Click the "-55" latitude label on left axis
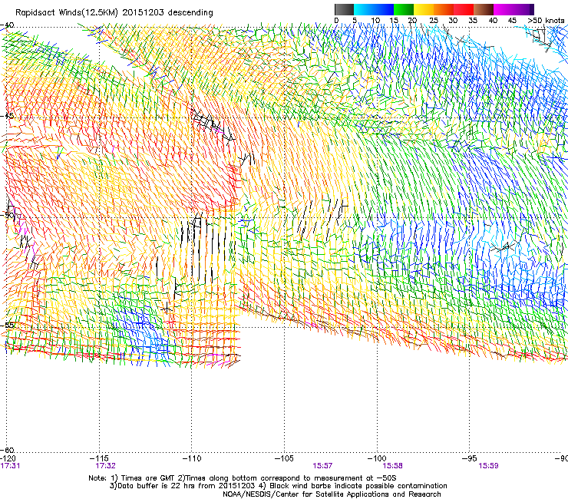Viewport: 568px width, 499px height. pos(7,325)
